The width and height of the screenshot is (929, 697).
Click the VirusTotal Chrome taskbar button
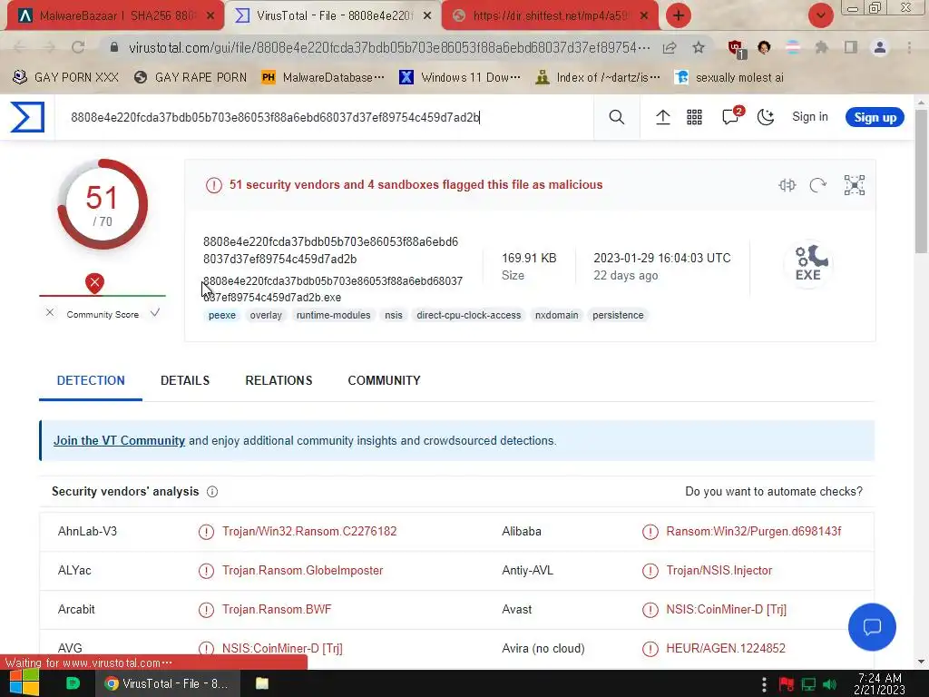click(x=168, y=683)
